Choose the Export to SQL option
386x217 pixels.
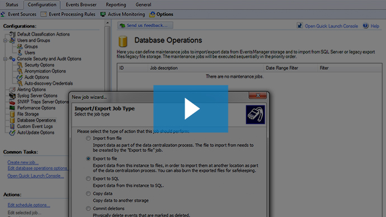pyautogui.click(x=88, y=179)
